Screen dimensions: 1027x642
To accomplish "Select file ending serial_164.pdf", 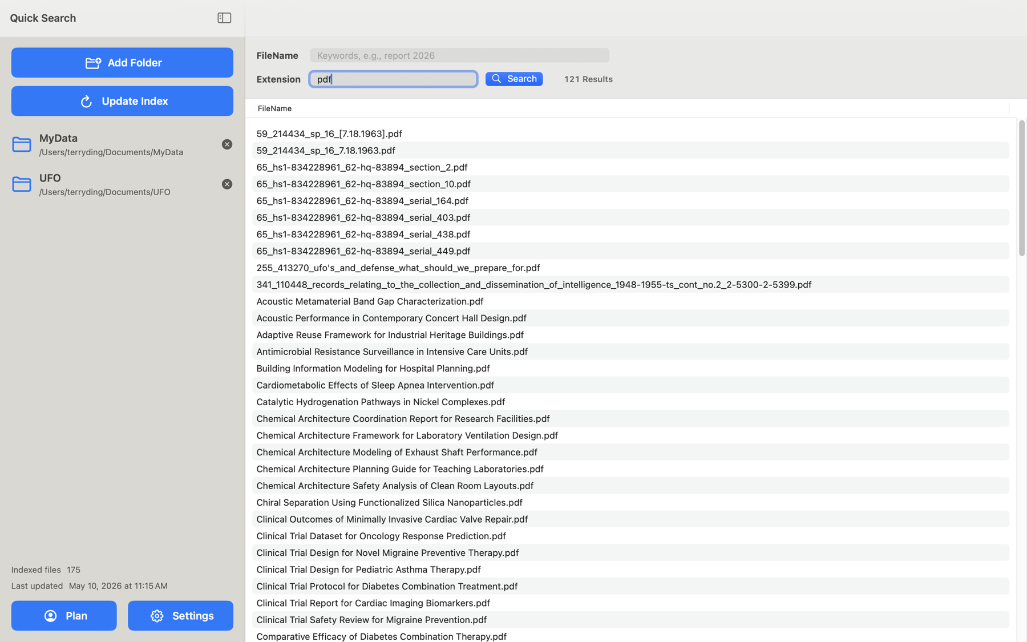I will click(630, 201).
